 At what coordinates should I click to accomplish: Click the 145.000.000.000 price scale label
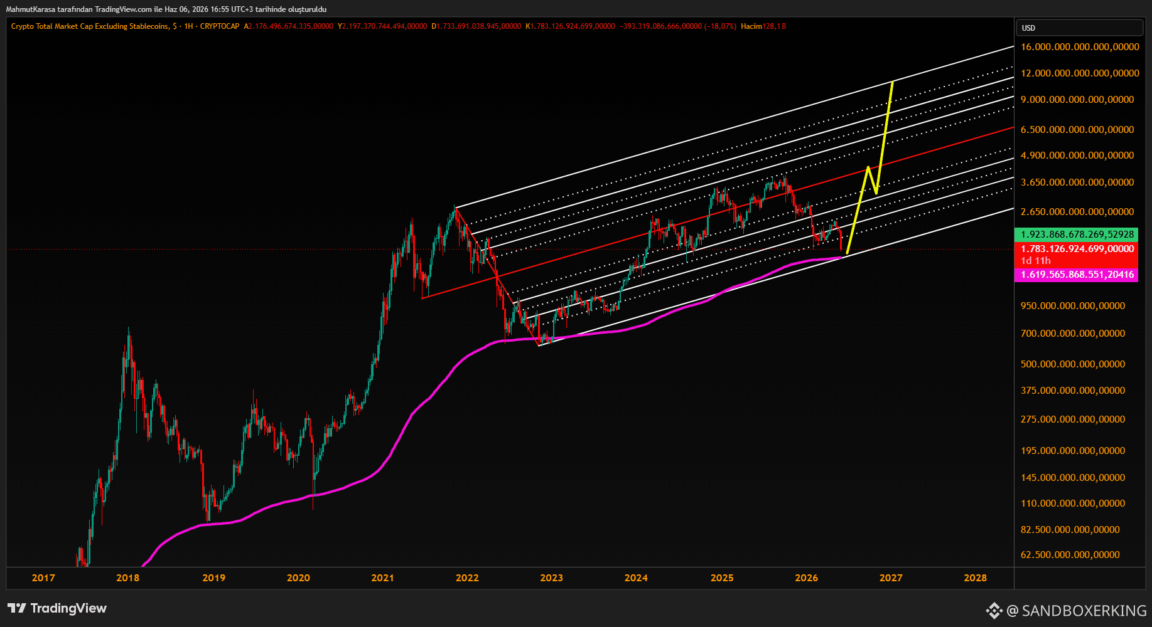(x=1073, y=478)
